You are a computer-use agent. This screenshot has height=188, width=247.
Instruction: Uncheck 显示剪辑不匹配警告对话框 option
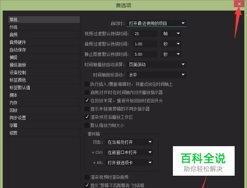pos(86,185)
